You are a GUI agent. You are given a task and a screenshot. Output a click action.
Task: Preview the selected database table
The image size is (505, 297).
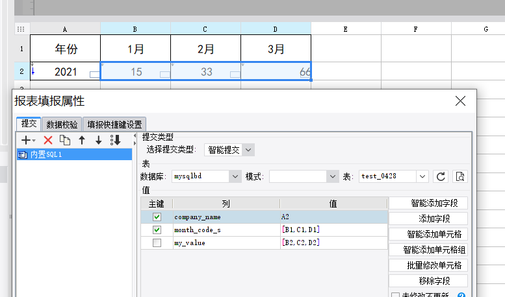pos(460,176)
